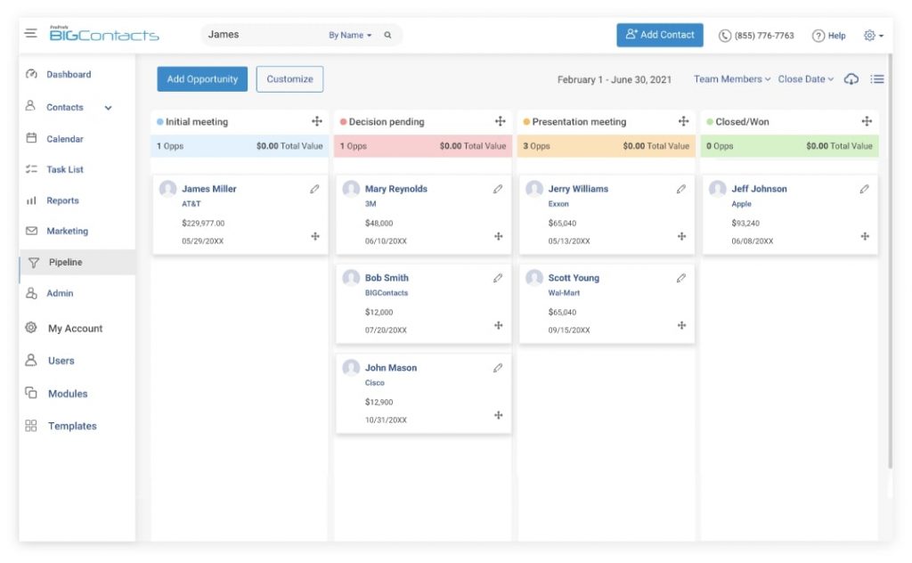Click move icon on Presentation meeting column

[683, 121]
